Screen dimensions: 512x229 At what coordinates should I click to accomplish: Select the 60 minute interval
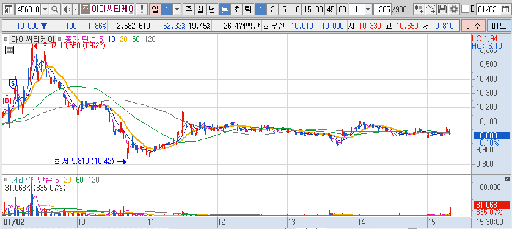point(342,9)
